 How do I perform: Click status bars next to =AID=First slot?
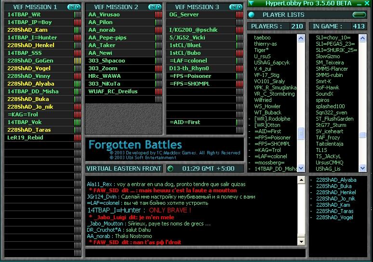pyautogui.click(x=240, y=122)
